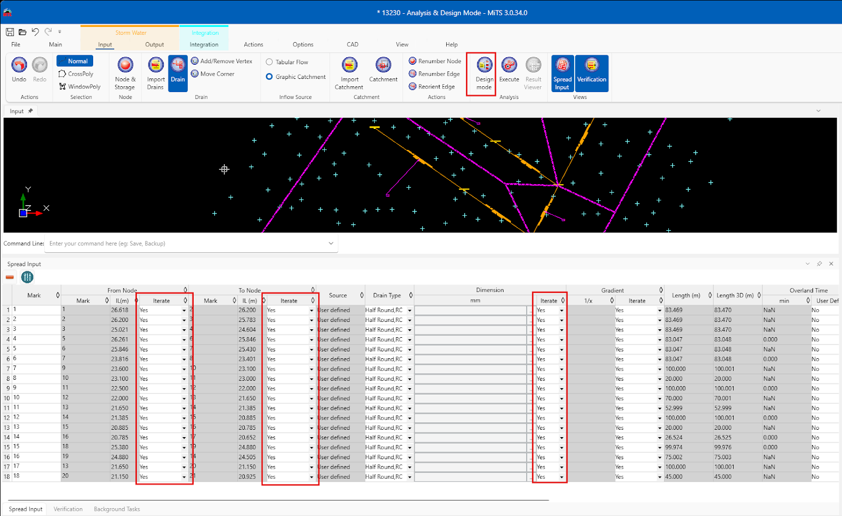Open Spread Input panel options chevron

click(x=808, y=264)
